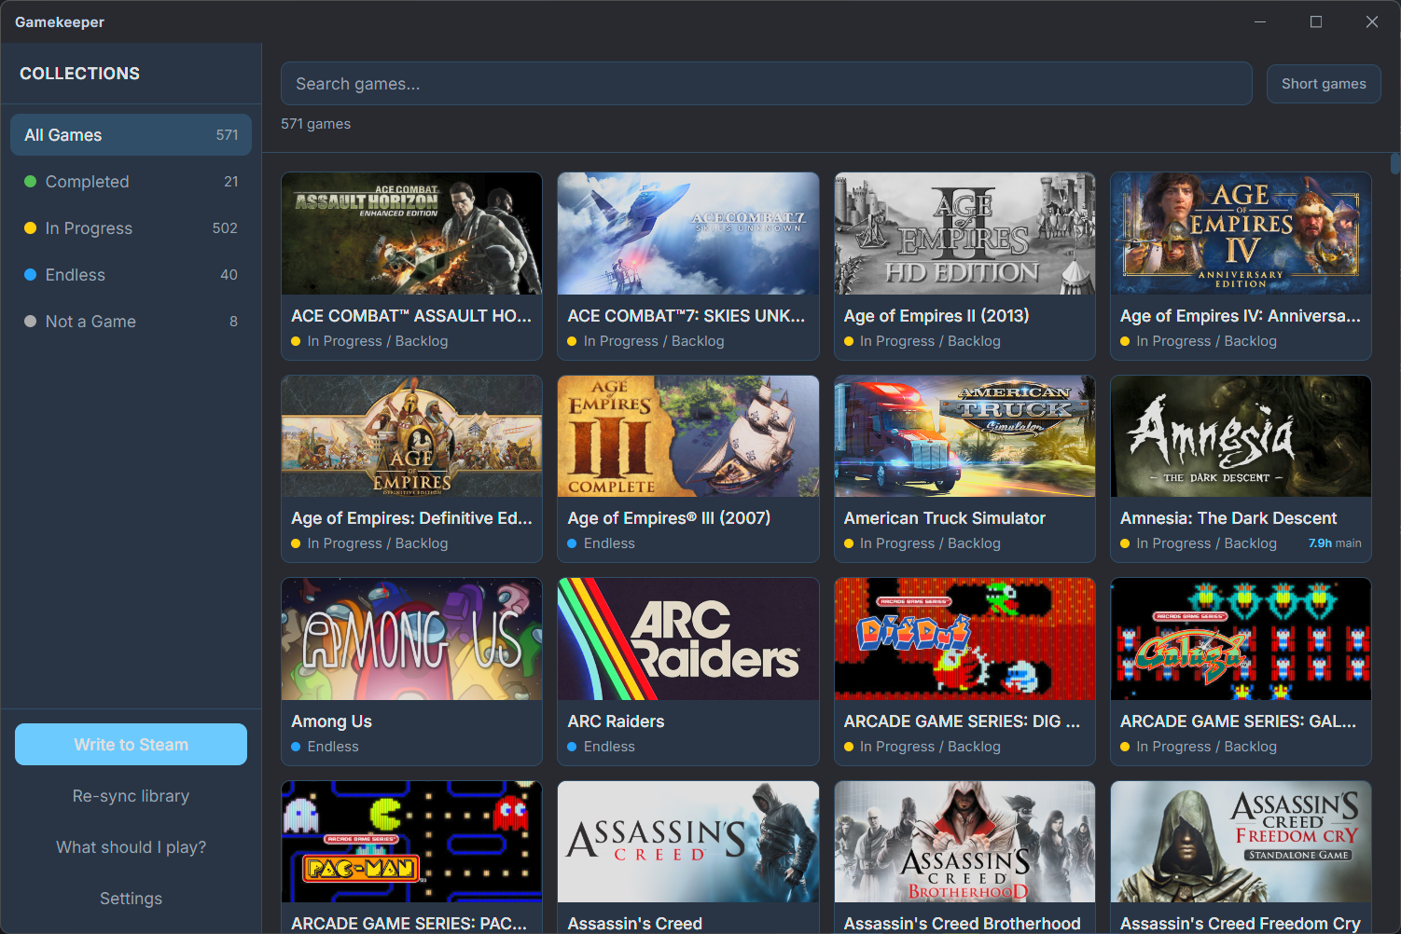1401x934 pixels.
Task: Open Age of Empires III Complete cover
Action: (x=688, y=436)
